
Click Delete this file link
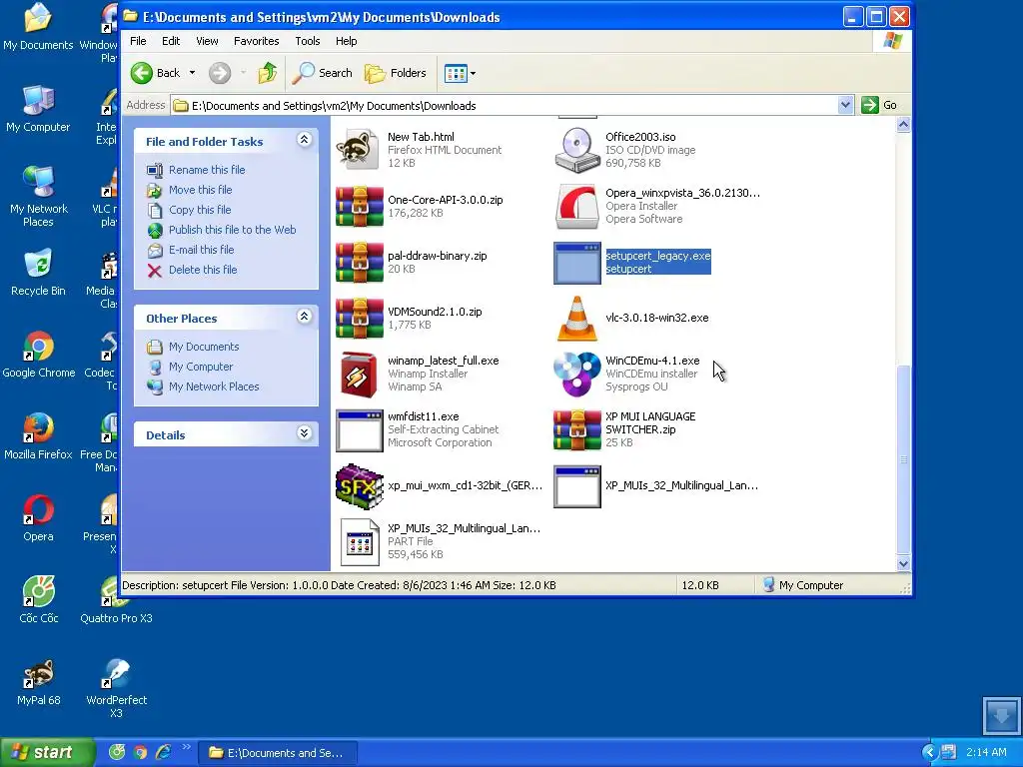203,270
